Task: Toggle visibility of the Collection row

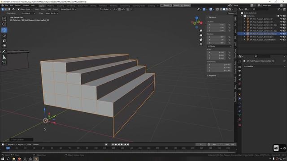Action: pos(281,16)
